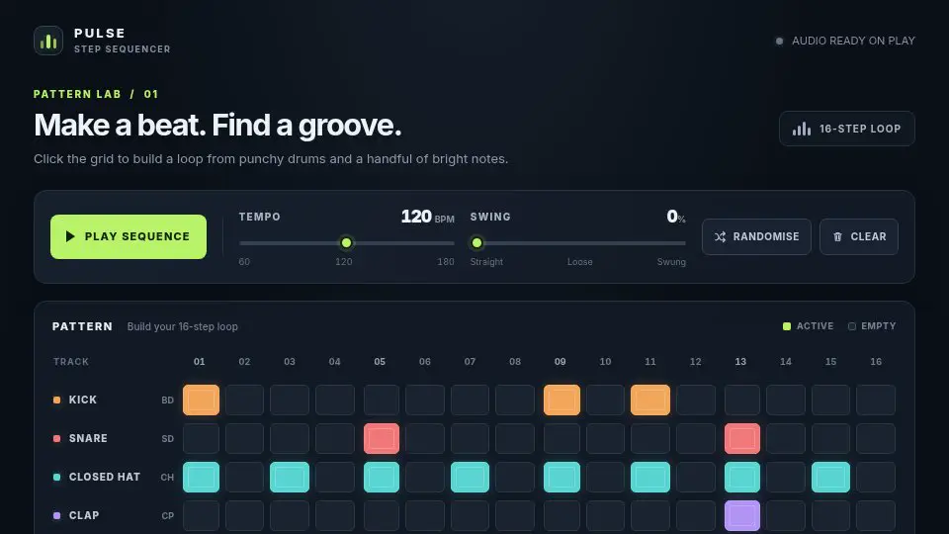Screen dimensions: 949x534
Task: Enable Snare step 09
Action: click(x=561, y=438)
